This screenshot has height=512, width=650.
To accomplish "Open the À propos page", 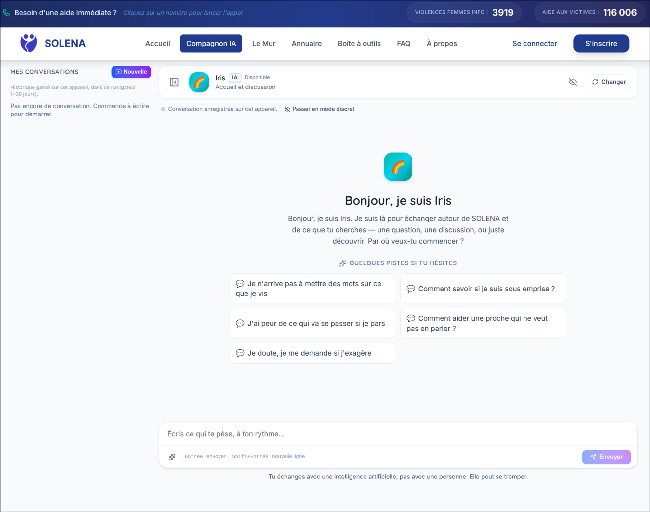I will coord(442,43).
